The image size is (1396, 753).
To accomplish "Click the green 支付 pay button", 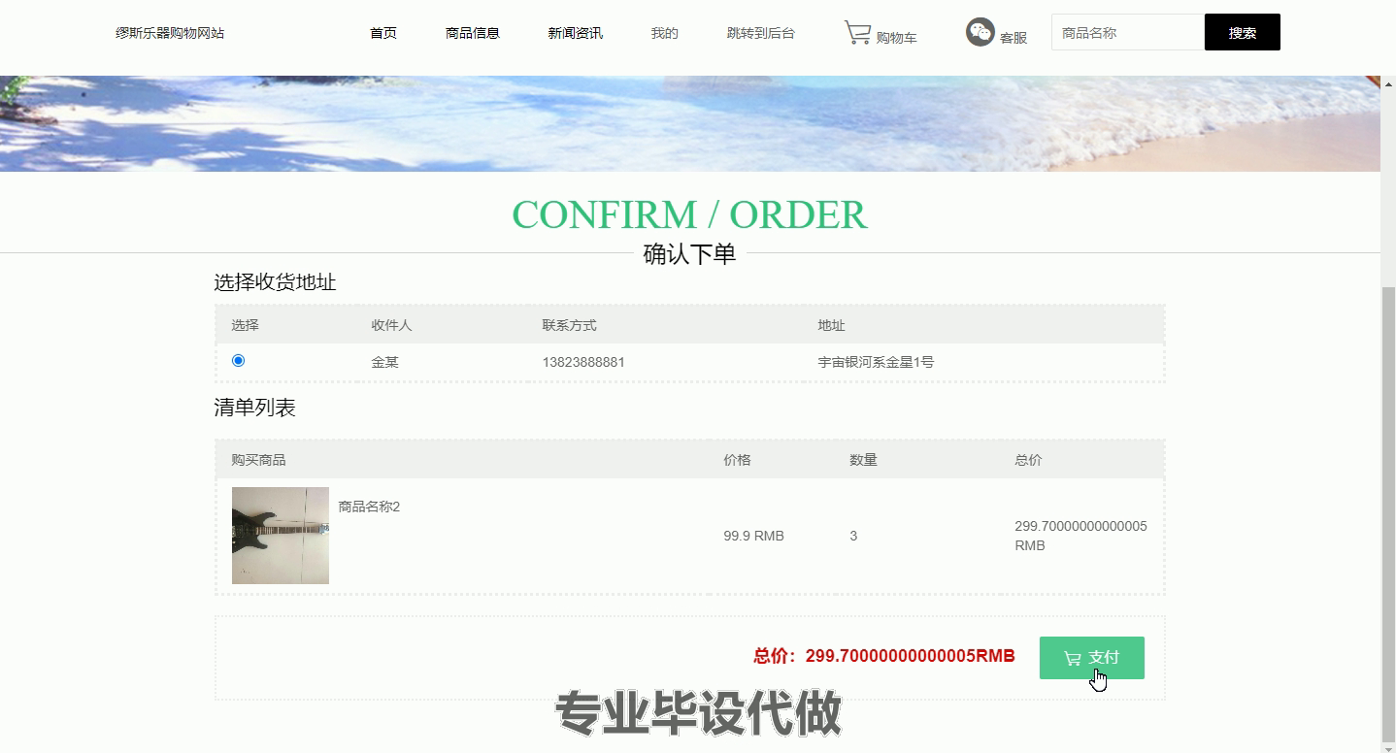I will click(x=1092, y=658).
